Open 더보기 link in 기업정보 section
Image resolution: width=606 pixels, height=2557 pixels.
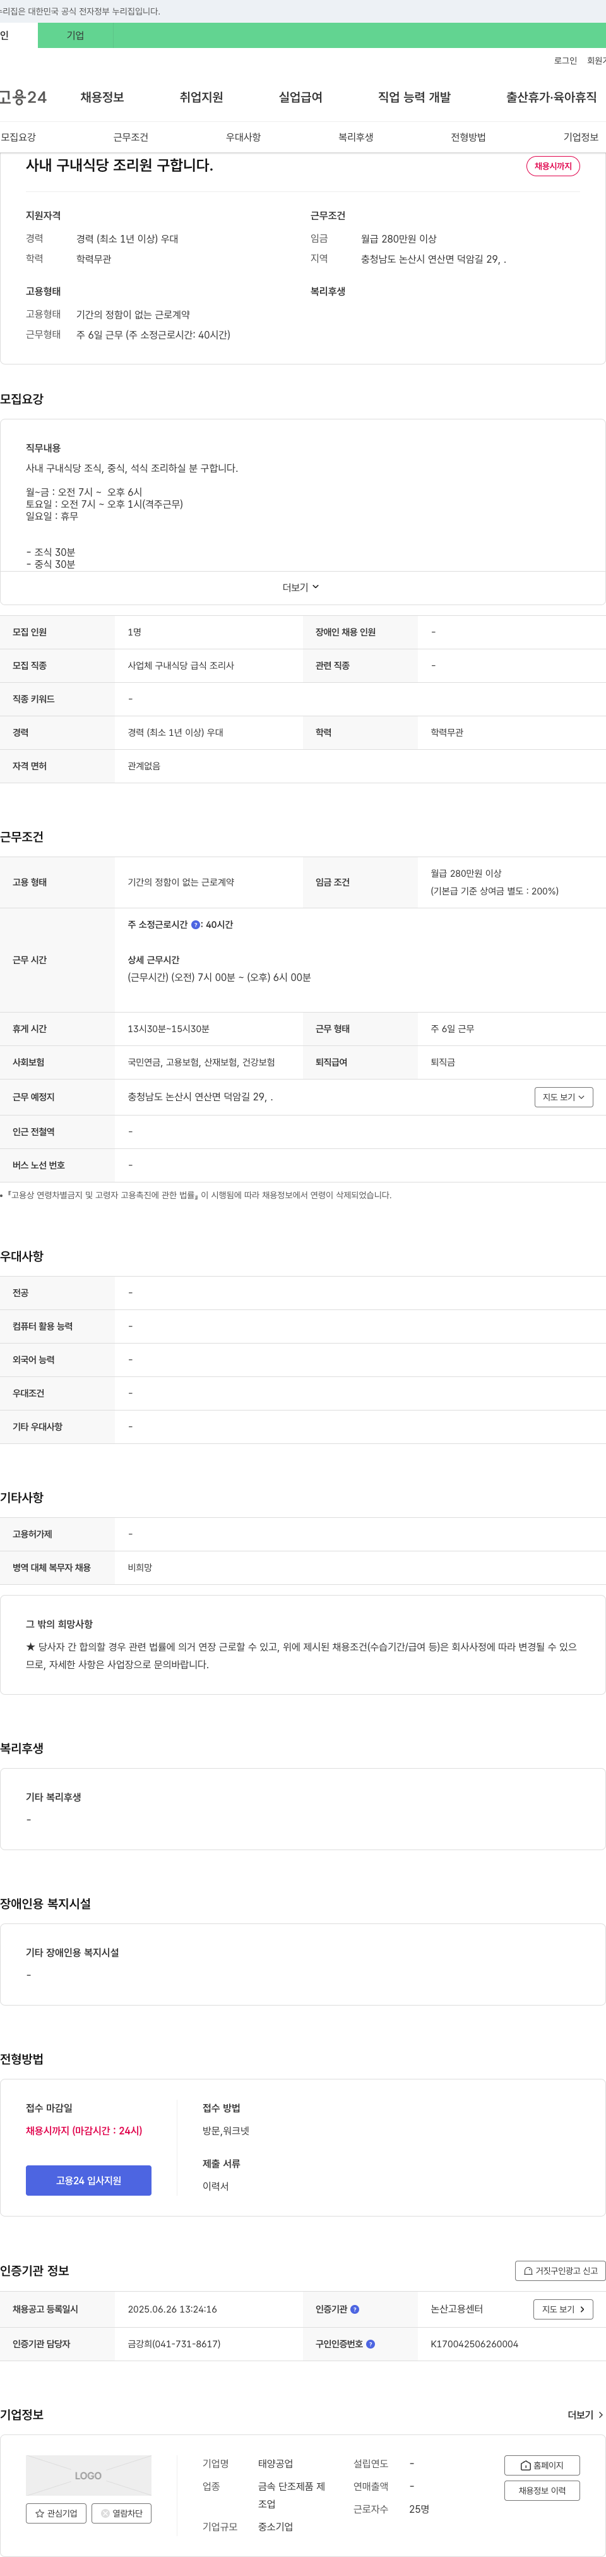(585, 2414)
